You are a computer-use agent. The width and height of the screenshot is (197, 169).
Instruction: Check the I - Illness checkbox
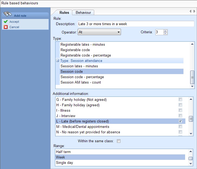[180, 110]
